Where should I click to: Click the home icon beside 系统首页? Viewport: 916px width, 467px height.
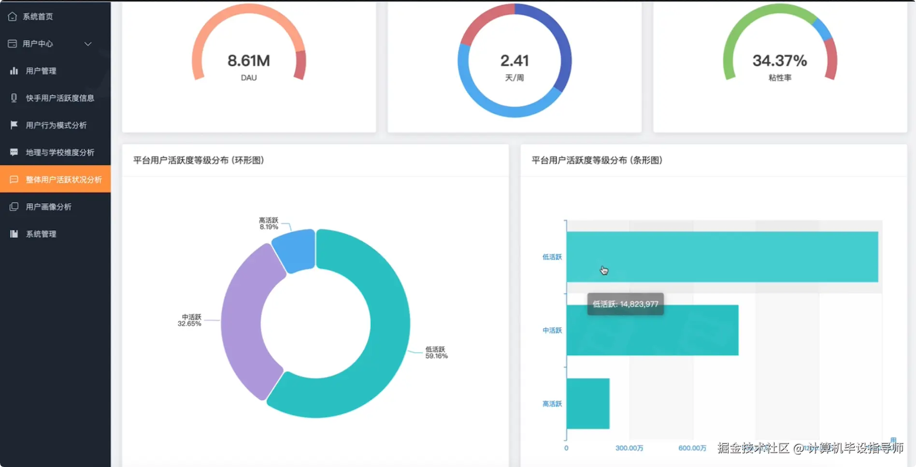coord(13,16)
